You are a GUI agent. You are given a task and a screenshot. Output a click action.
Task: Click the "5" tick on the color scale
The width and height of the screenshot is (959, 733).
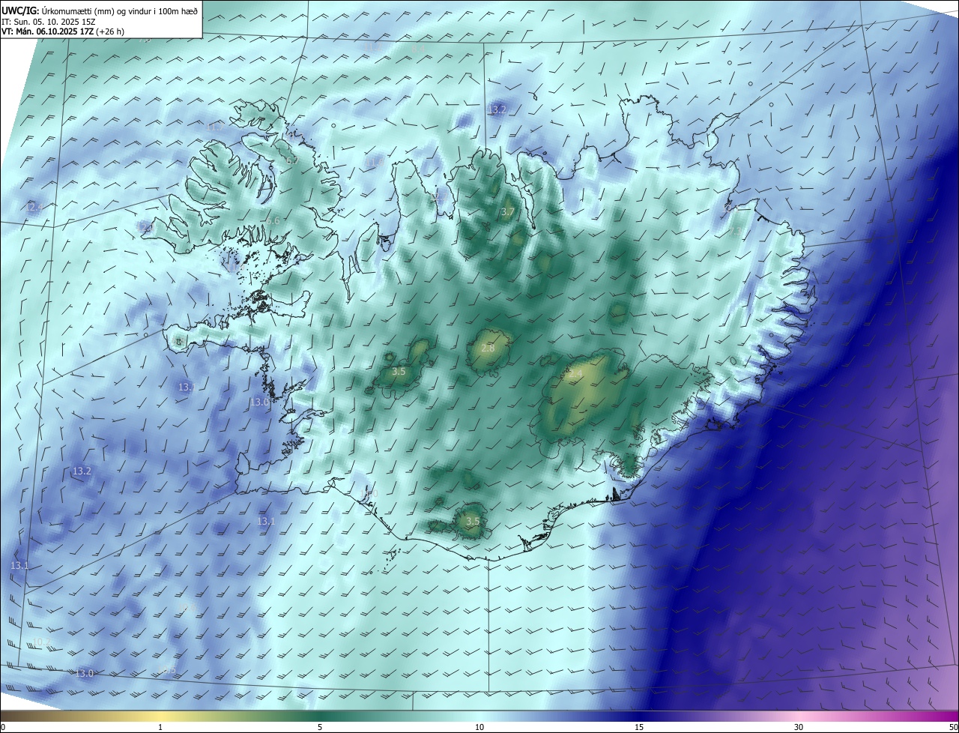(x=320, y=727)
